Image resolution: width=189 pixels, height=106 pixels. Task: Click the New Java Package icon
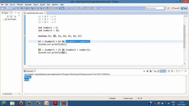pos(38,8)
